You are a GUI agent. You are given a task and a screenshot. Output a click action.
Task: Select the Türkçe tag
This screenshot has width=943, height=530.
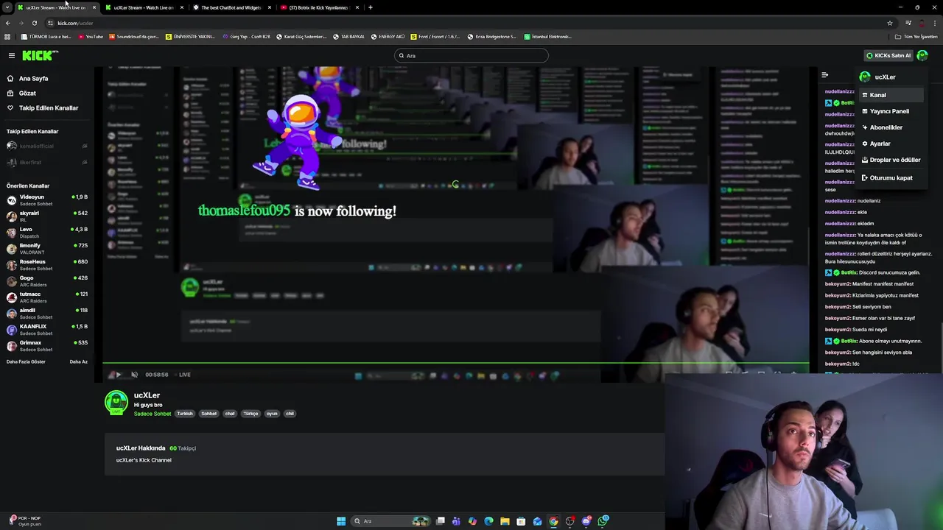[251, 414]
